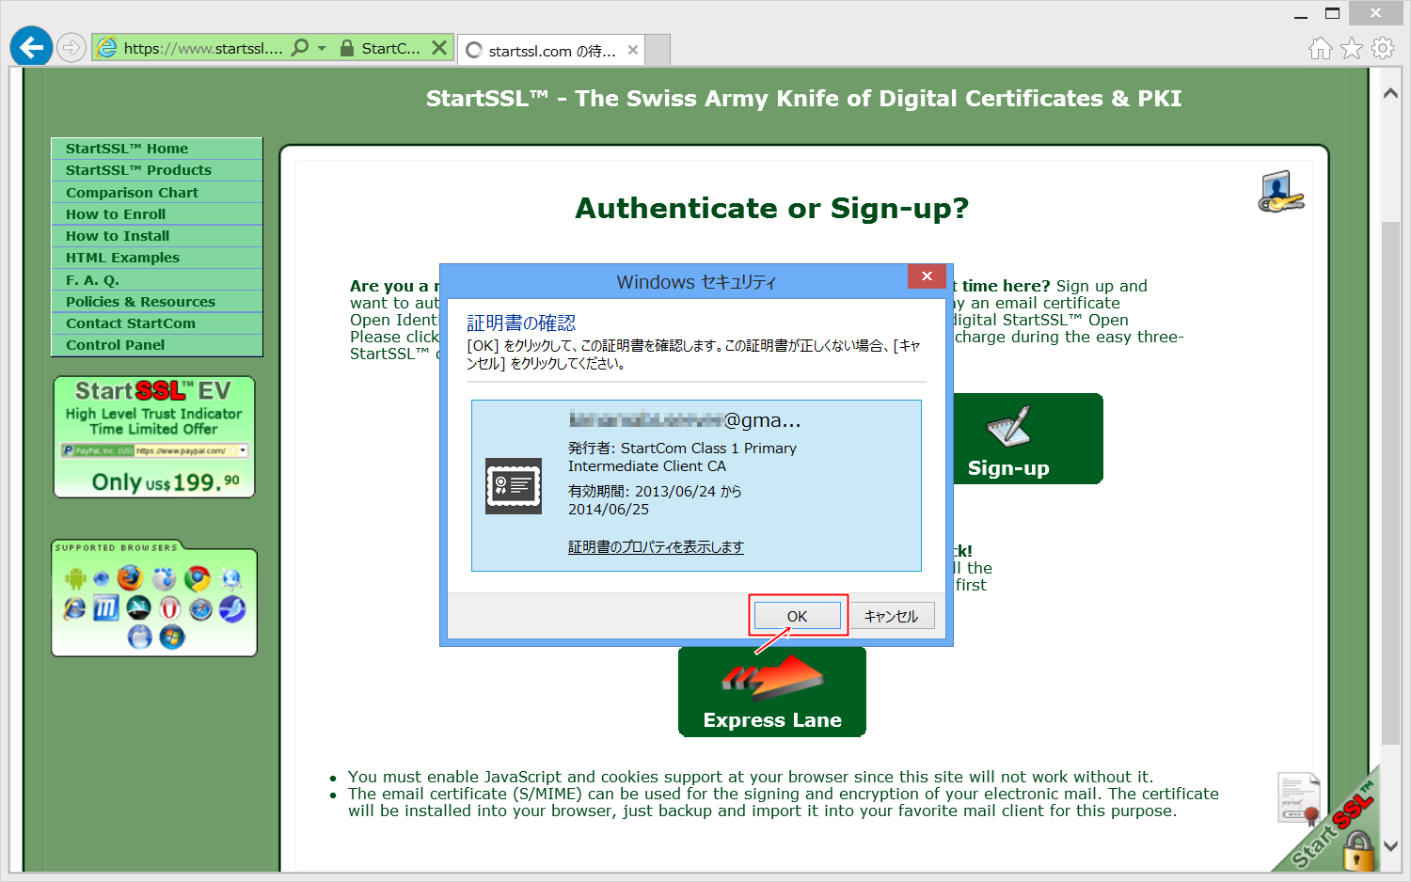Open the certificate properties link
1411x882 pixels.
pyautogui.click(x=656, y=547)
